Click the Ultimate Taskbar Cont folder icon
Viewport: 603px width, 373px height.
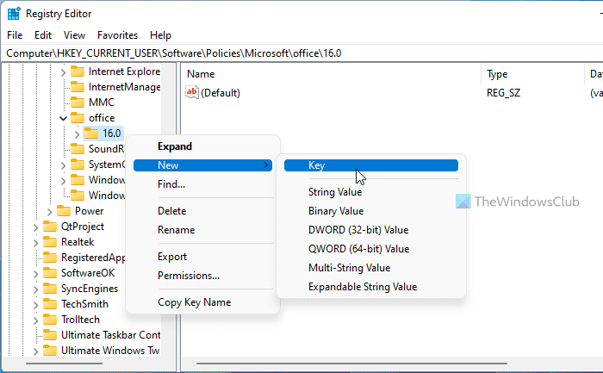(50, 335)
